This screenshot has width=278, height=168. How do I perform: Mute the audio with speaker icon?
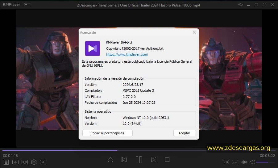(252, 162)
